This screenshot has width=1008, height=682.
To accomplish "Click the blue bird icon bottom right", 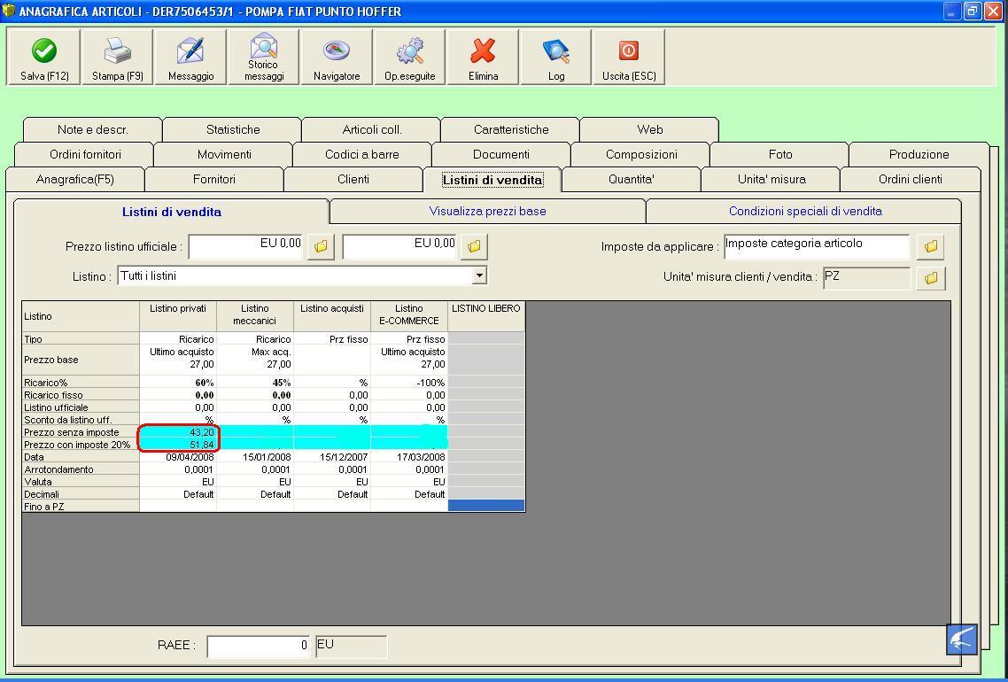I will click(x=961, y=639).
